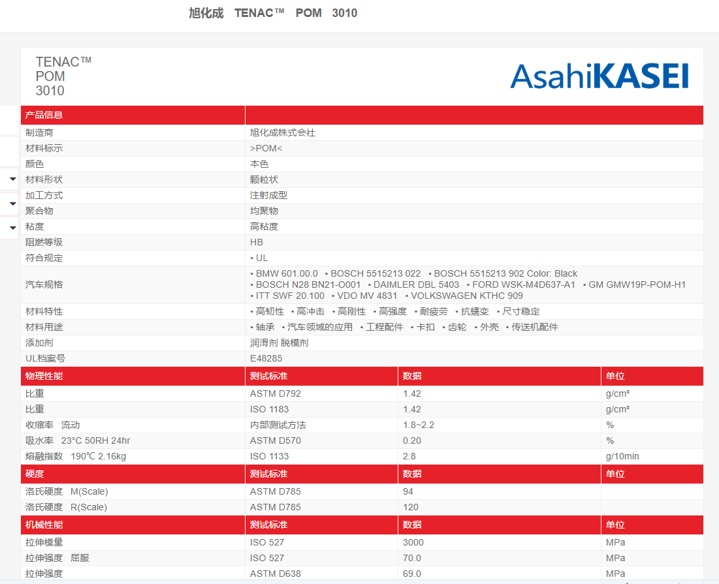Click the spec "BOSCH N28 BN21-O001"
Screen dimensions: 719x584
pos(308,284)
